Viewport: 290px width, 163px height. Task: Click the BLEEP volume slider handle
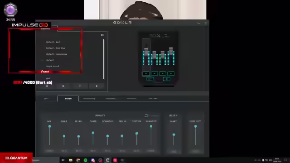(174, 135)
